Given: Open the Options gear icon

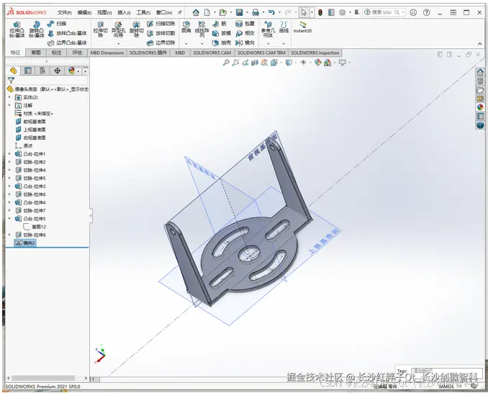Looking at the screenshot, I should tap(343, 12).
